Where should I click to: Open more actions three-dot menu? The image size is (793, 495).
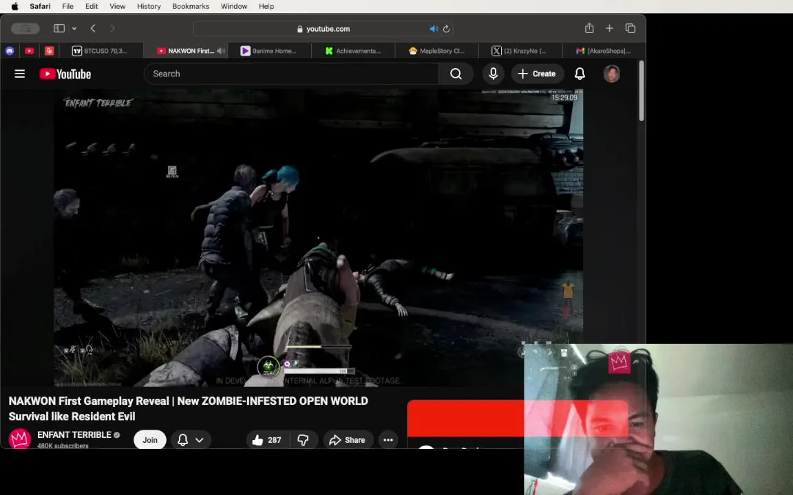[x=388, y=440]
